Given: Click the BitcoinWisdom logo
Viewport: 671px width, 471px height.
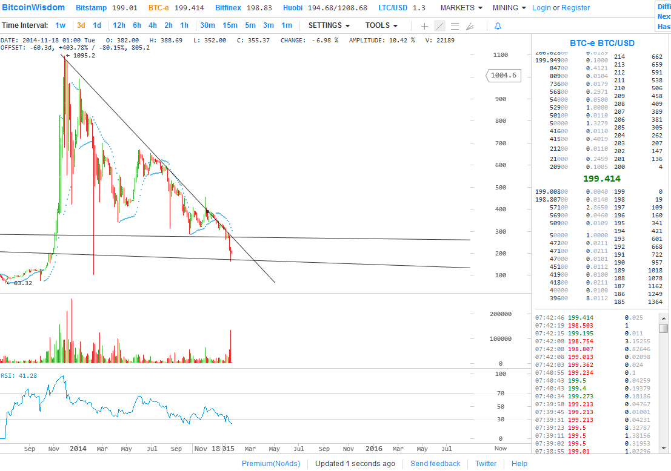Looking at the screenshot, I should [33, 7].
